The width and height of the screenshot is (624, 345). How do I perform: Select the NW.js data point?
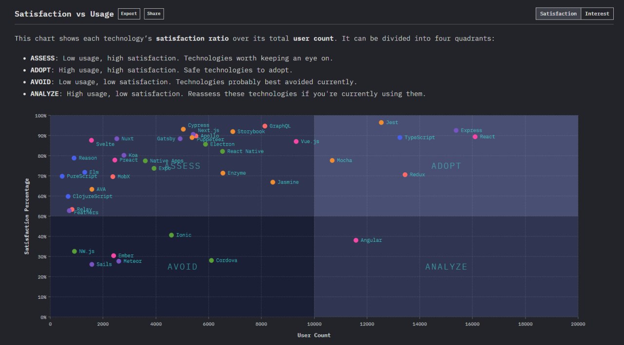75,252
